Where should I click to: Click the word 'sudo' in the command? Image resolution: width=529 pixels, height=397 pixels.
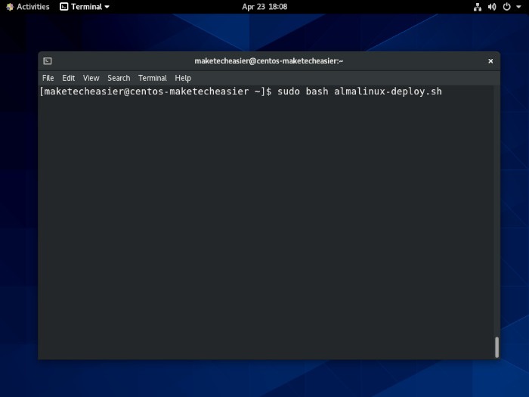[289, 91]
